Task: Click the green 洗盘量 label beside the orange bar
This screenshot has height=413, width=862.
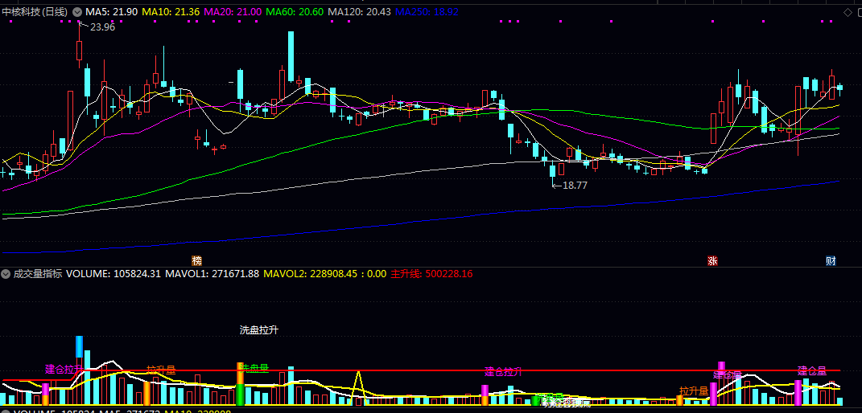Action: click(256, 368)
